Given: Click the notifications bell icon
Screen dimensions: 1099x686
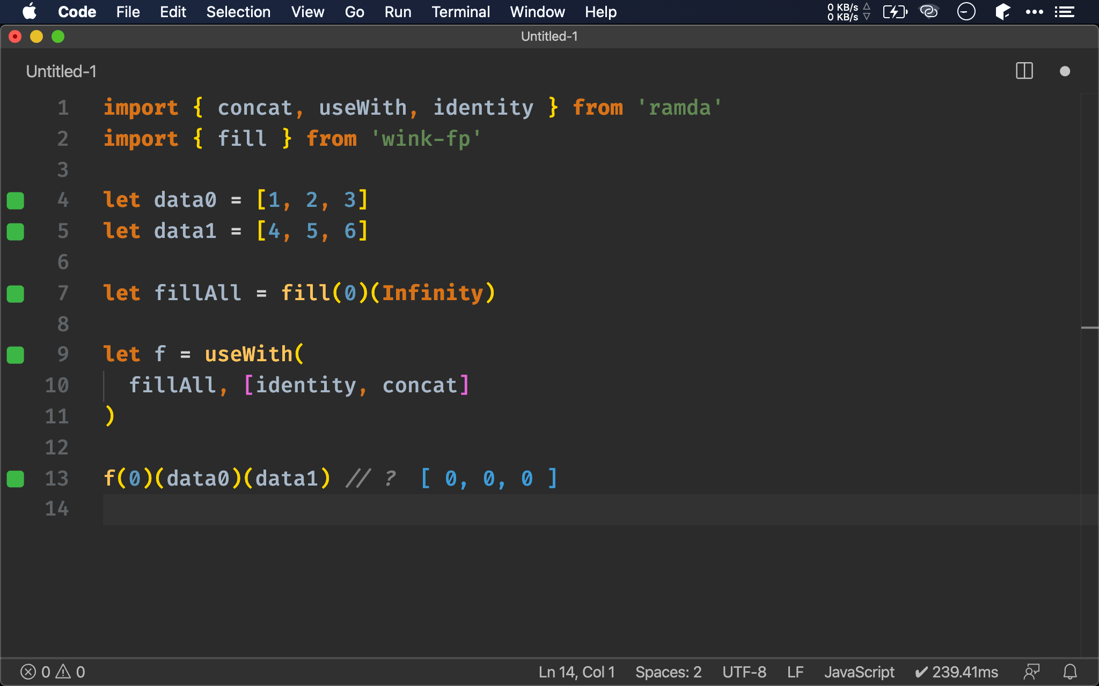Looking at the screenshot, I should point(1070,672).
